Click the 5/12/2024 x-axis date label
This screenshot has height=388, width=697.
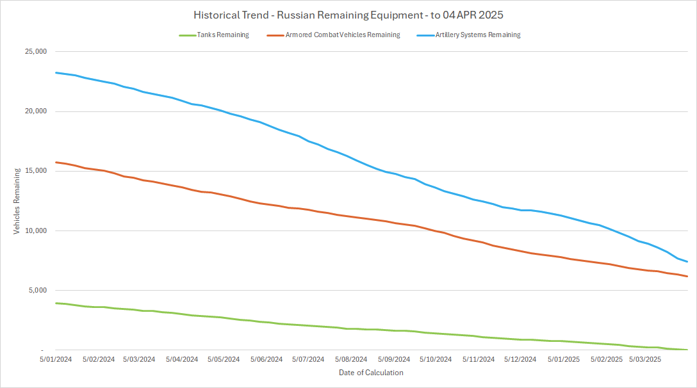tap(520, 360)
